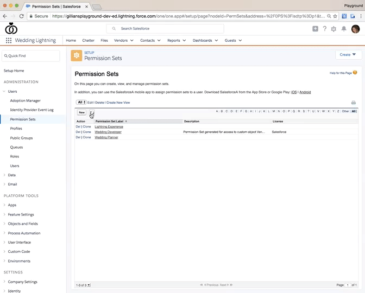Go to the Files tab
The image size is (365, 293).
pos(104,41)
